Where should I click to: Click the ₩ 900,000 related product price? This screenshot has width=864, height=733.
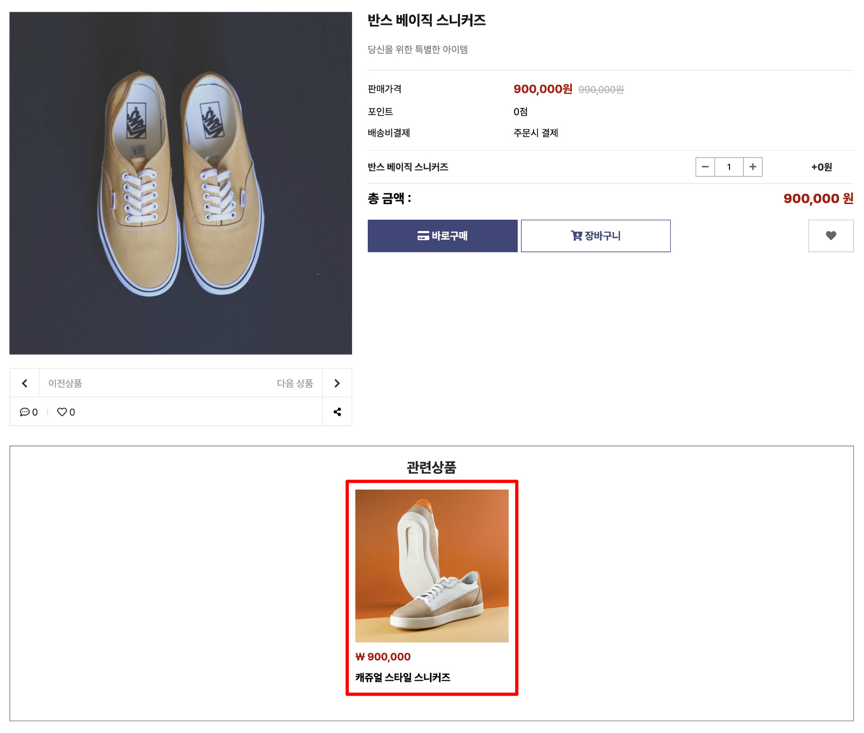383,657
